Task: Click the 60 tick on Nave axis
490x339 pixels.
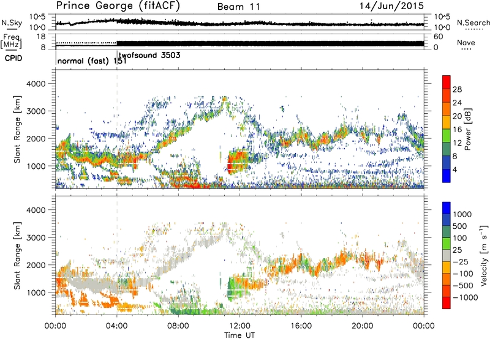Action: [x=439, y=37]
